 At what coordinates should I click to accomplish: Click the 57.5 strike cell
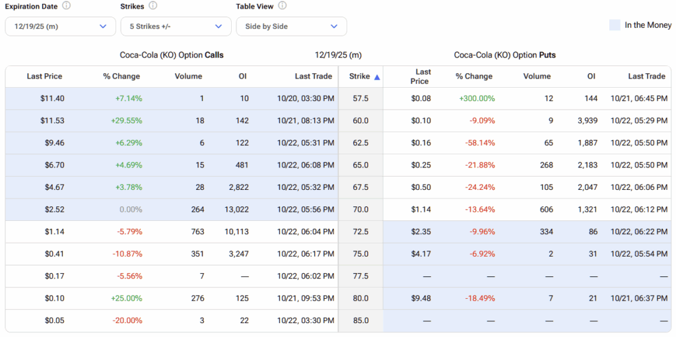tap(360, 99)
